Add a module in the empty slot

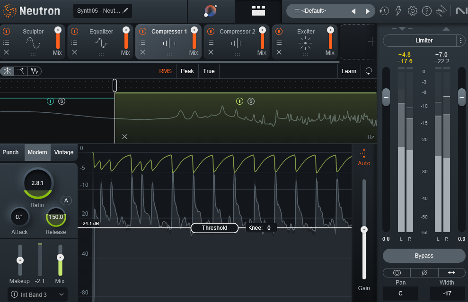[371, 42]
